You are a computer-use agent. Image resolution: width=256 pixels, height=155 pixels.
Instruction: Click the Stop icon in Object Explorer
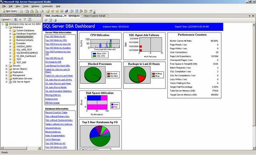pyautogui.click(x=20, y=20)
